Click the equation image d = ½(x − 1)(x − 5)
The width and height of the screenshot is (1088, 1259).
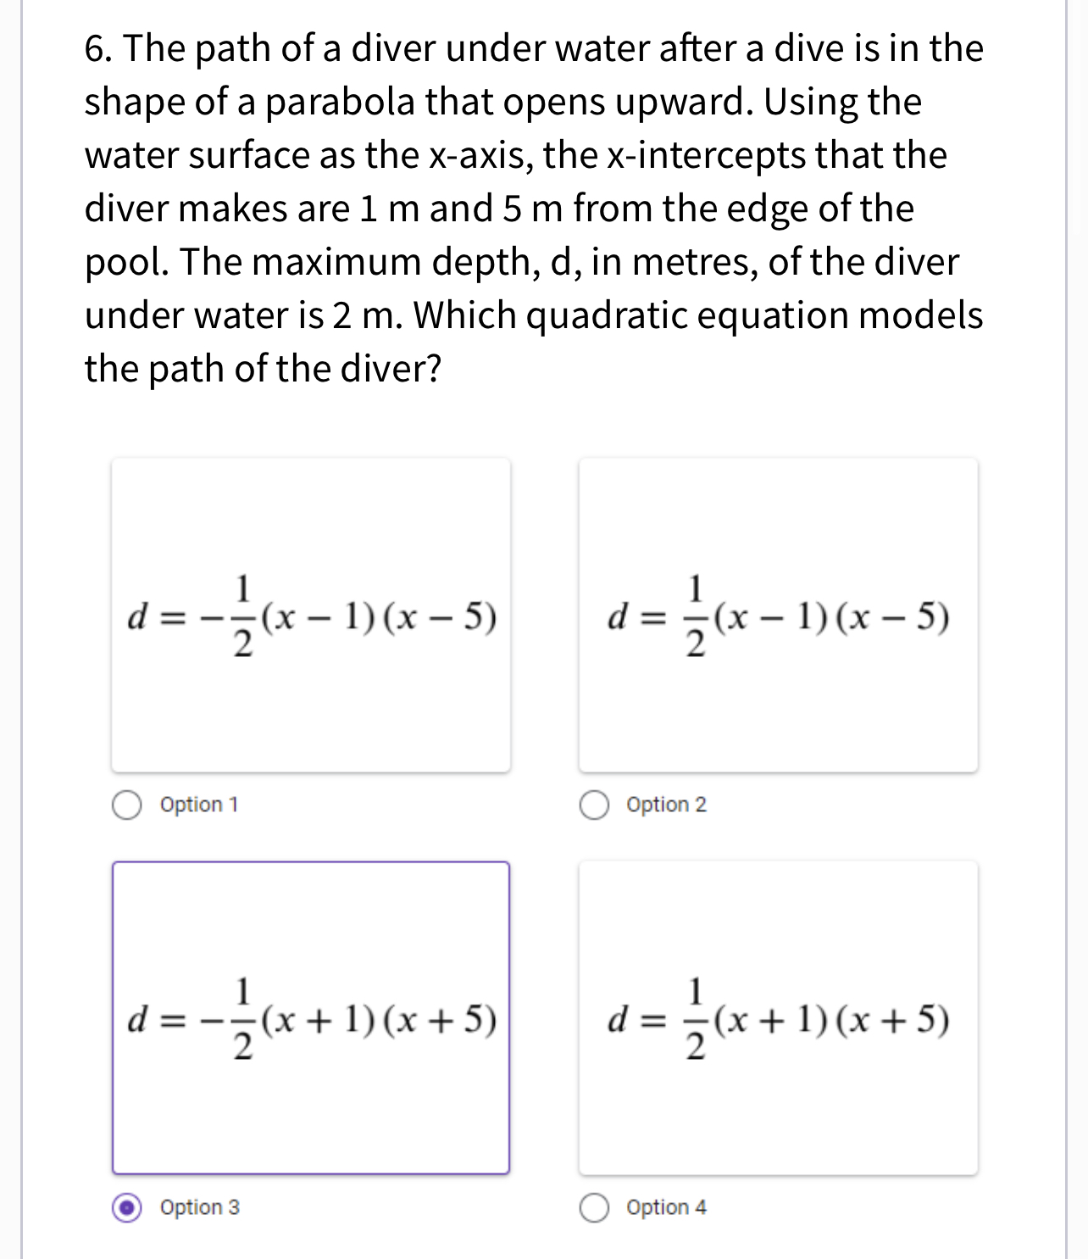click(778, 616)
